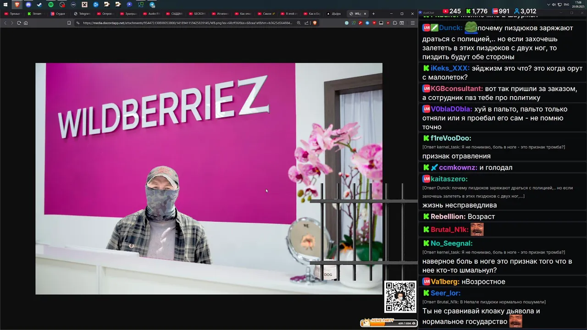Click the system volume tray icon
Image resolution: width=587 pixels, height=330 pixels.
(554, 5)
